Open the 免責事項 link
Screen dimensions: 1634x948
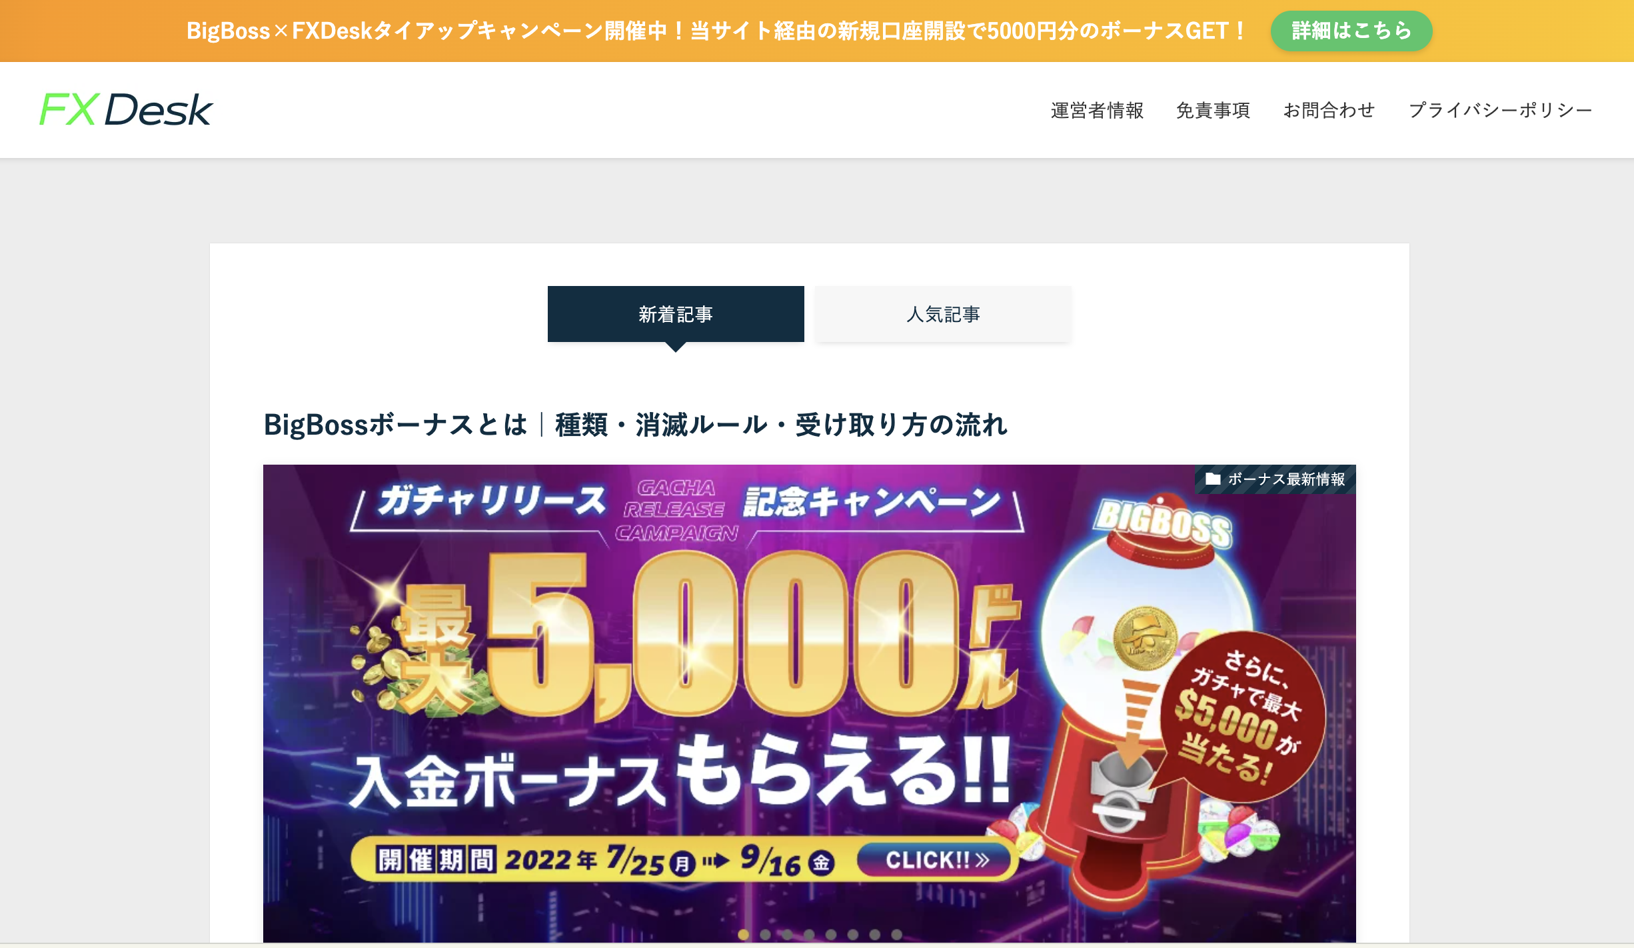pyautogui.click(x=1214, y=110)
